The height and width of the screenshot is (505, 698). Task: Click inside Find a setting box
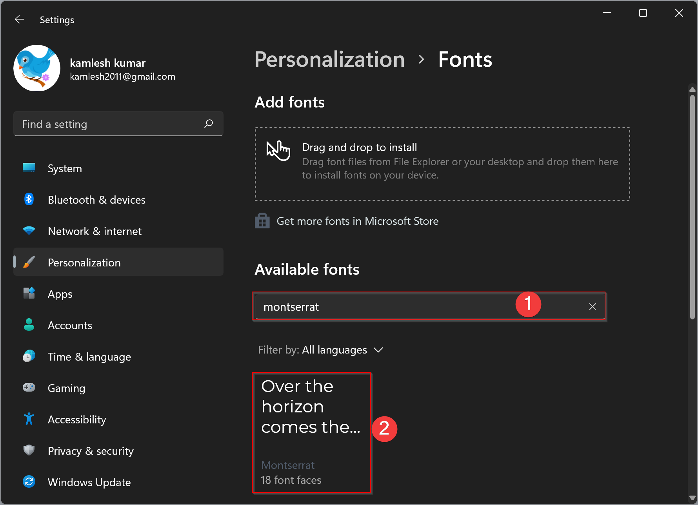[x=118, y=124]
